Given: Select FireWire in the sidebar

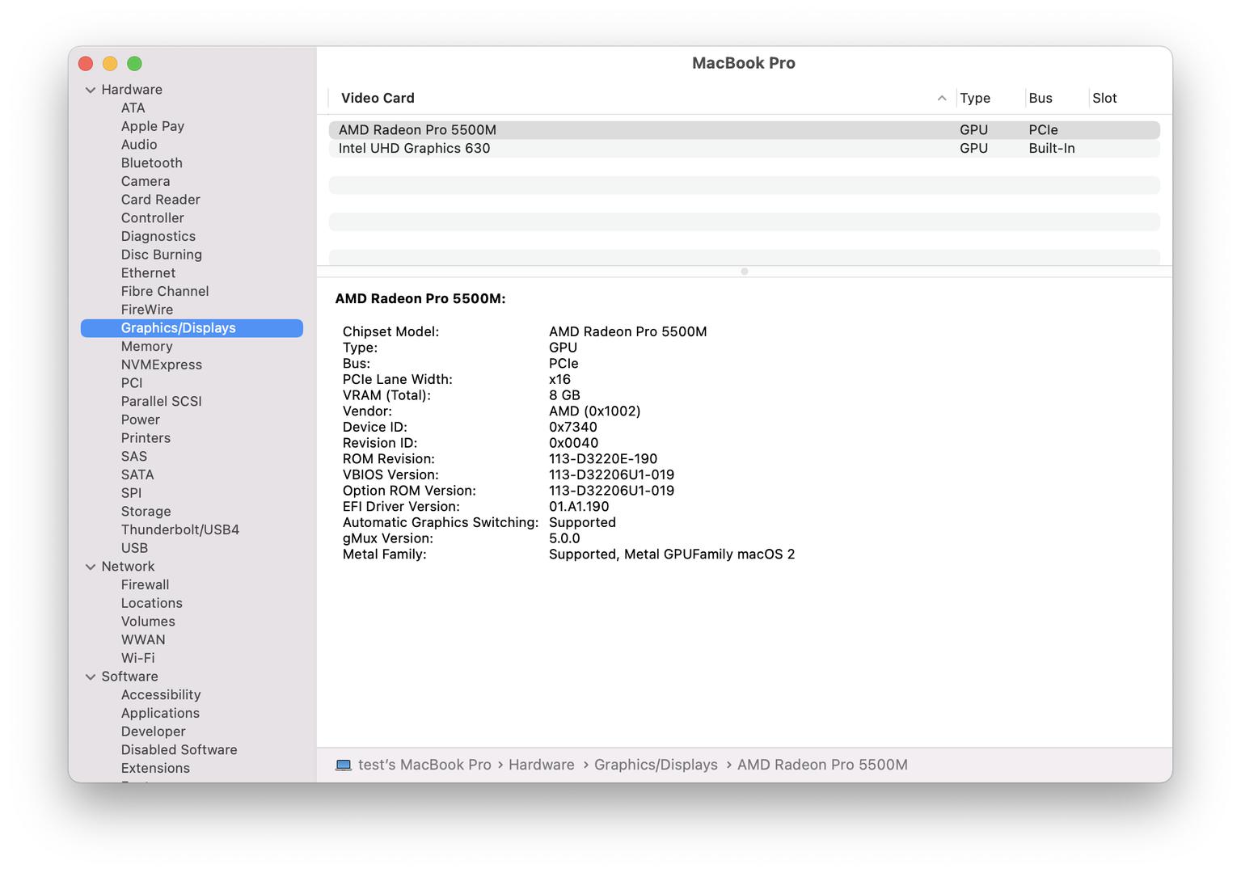Looking at the screenshot, I should 147,310.
